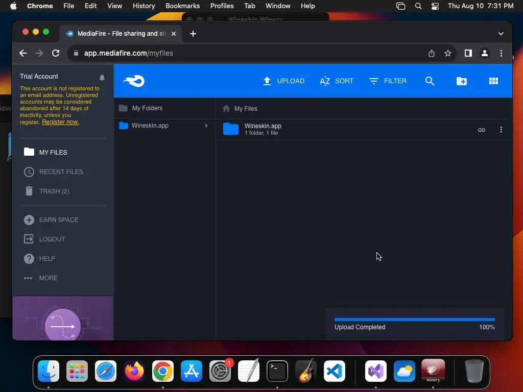Go back in Chrome

click(22, 53)
